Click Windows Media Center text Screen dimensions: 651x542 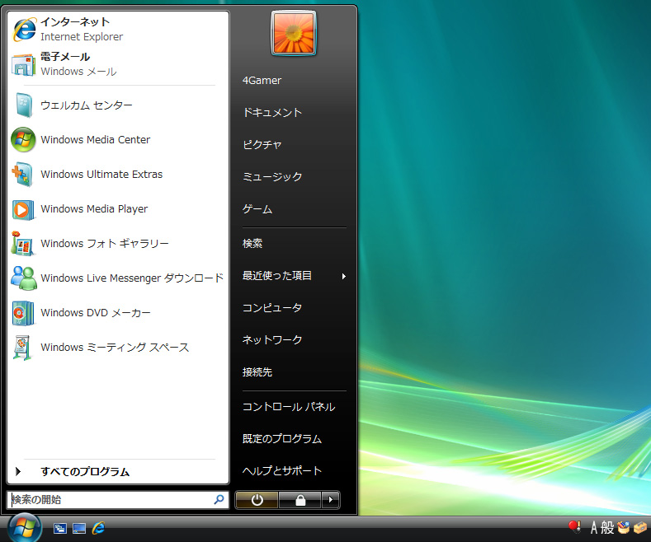pyautogui.click(x=95, y=140)
